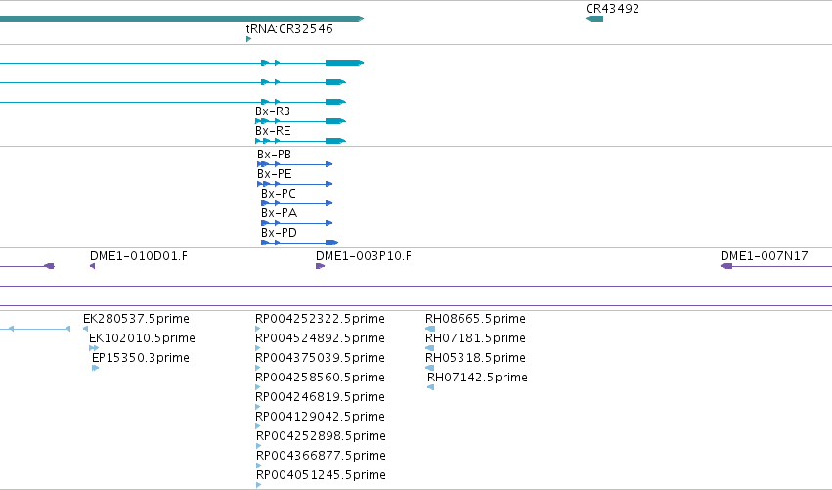Select the Bx-PC protein glyph
The width and height of the screenshot is (832, 490).
(x=296, y=203)
